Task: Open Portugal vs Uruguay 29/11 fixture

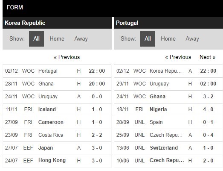Action: [x=168, y=84]
